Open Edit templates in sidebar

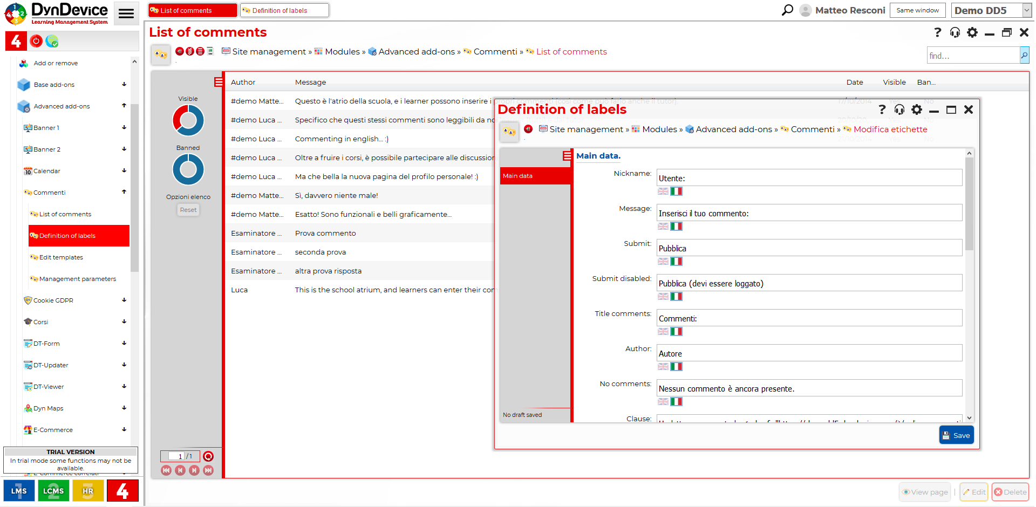(x=61, y=257)
